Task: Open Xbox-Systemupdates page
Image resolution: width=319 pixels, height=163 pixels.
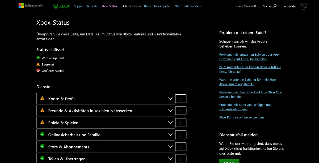Action: [x=189, y=6]
